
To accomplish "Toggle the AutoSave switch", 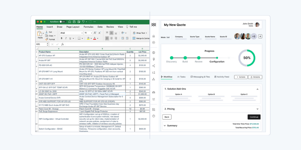I will (63, 22).
